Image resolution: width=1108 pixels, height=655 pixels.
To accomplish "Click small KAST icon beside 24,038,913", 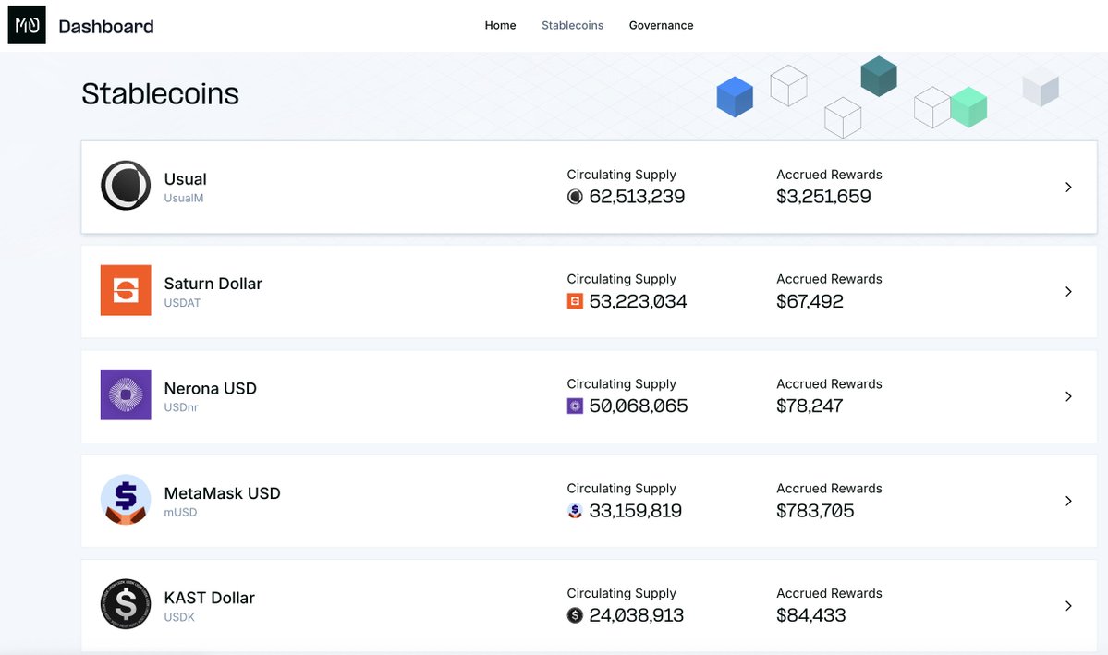I will [x=575, y=615].
